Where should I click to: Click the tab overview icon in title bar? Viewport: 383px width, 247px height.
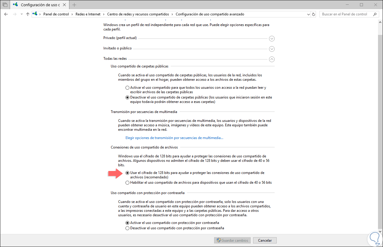pyautogui.click(x=5, y=5)
